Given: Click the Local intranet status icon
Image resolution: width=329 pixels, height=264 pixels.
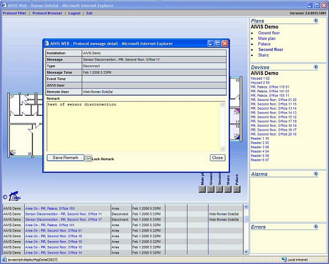Looking at the screenshot, I should (284, 260).
